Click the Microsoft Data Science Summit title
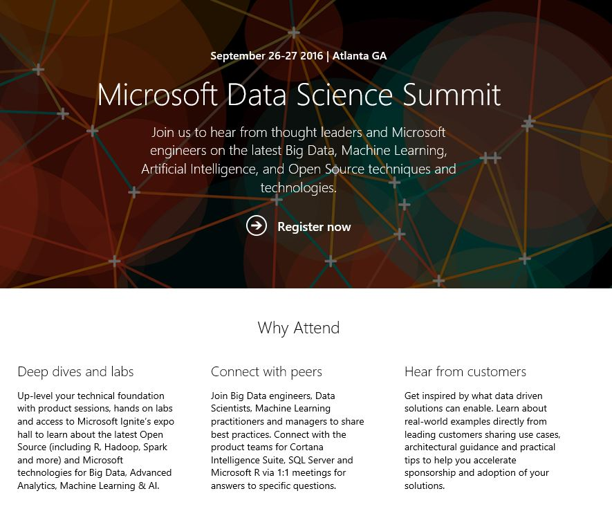 299,95
